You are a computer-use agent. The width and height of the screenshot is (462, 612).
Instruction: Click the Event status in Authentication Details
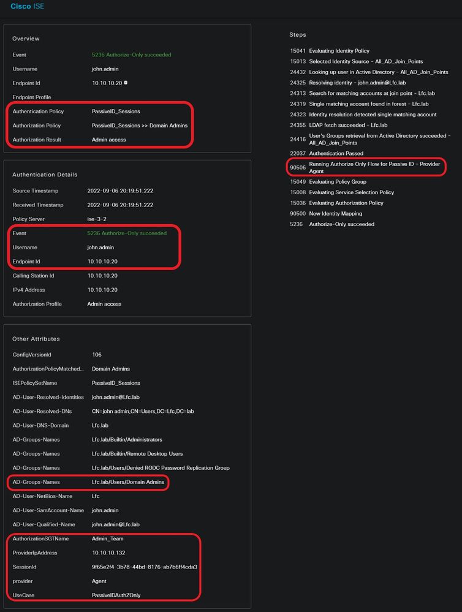[126, 233]
